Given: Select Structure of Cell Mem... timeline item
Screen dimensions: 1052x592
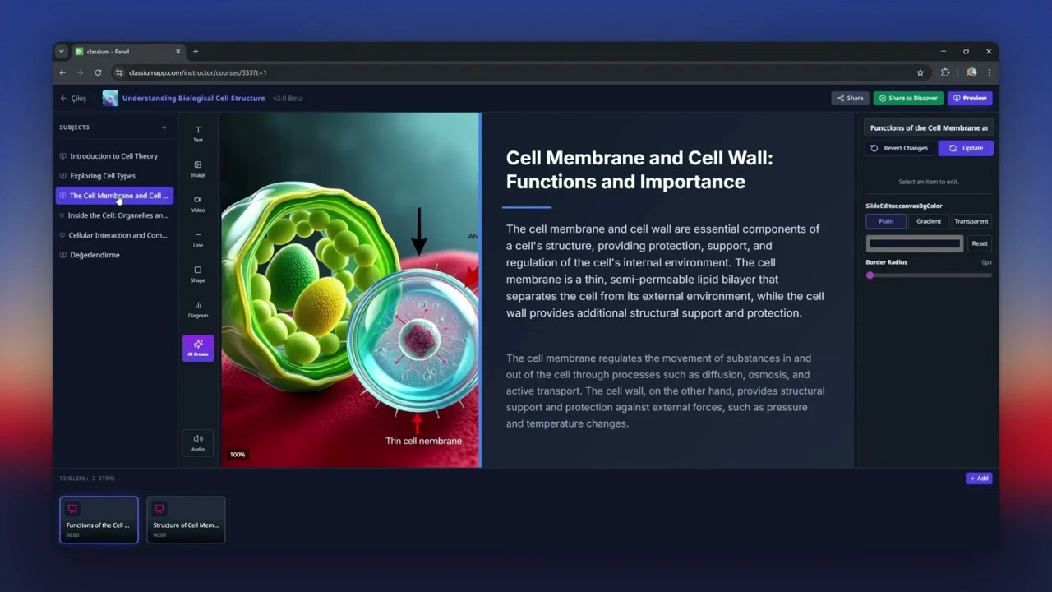Looking at the screenshot, I should tap(186, 520).
